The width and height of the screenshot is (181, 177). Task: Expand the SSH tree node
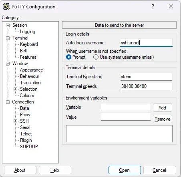coord(16,121)
